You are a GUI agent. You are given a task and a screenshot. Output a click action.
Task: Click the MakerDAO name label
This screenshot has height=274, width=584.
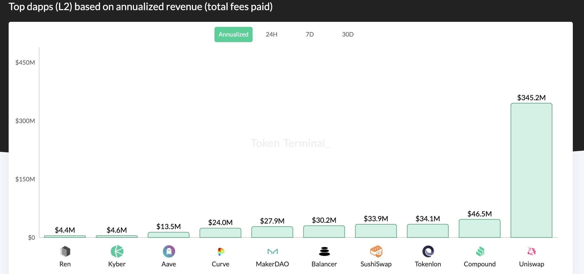click(272, 264)
